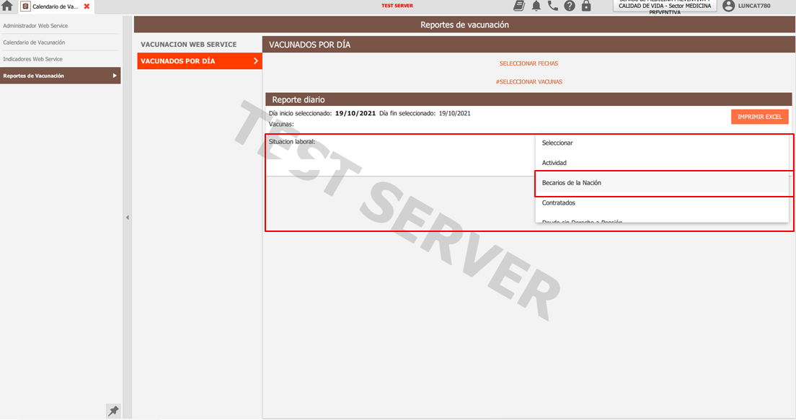Open the LUNCAT780 user profile icon
Viewport: 796px width, 420px height.
click(x=728, y=6)
